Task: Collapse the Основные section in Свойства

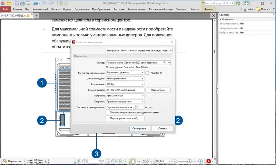Action: tap(220, 19)
